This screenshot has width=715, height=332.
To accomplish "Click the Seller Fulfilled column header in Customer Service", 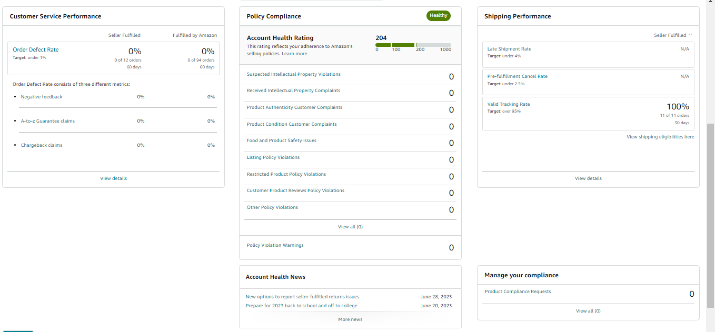I will coord(124,35).
